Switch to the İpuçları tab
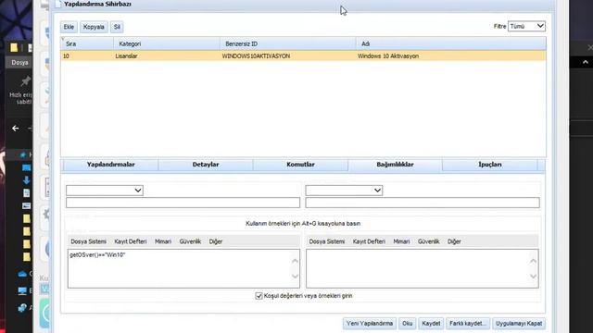The width and height of the screenshot is (593, 333). click(x=490, y=165)
